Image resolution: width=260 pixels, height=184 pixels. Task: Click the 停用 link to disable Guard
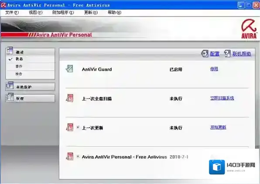pos(214,69)
